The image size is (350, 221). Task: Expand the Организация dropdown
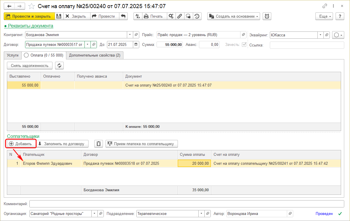(x=94, y=214)
